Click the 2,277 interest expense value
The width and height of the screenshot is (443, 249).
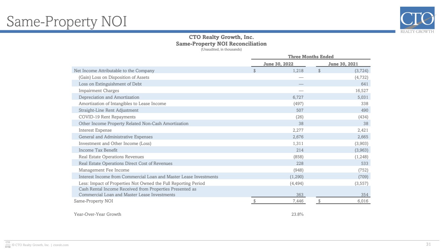[298, 130]
